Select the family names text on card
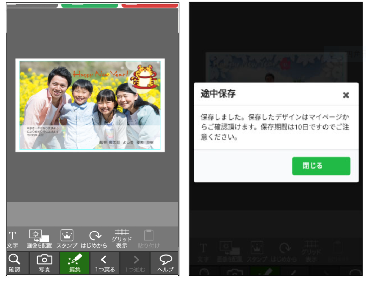The width and height of the screenshot is (366, 281). (x=126, y=143)
